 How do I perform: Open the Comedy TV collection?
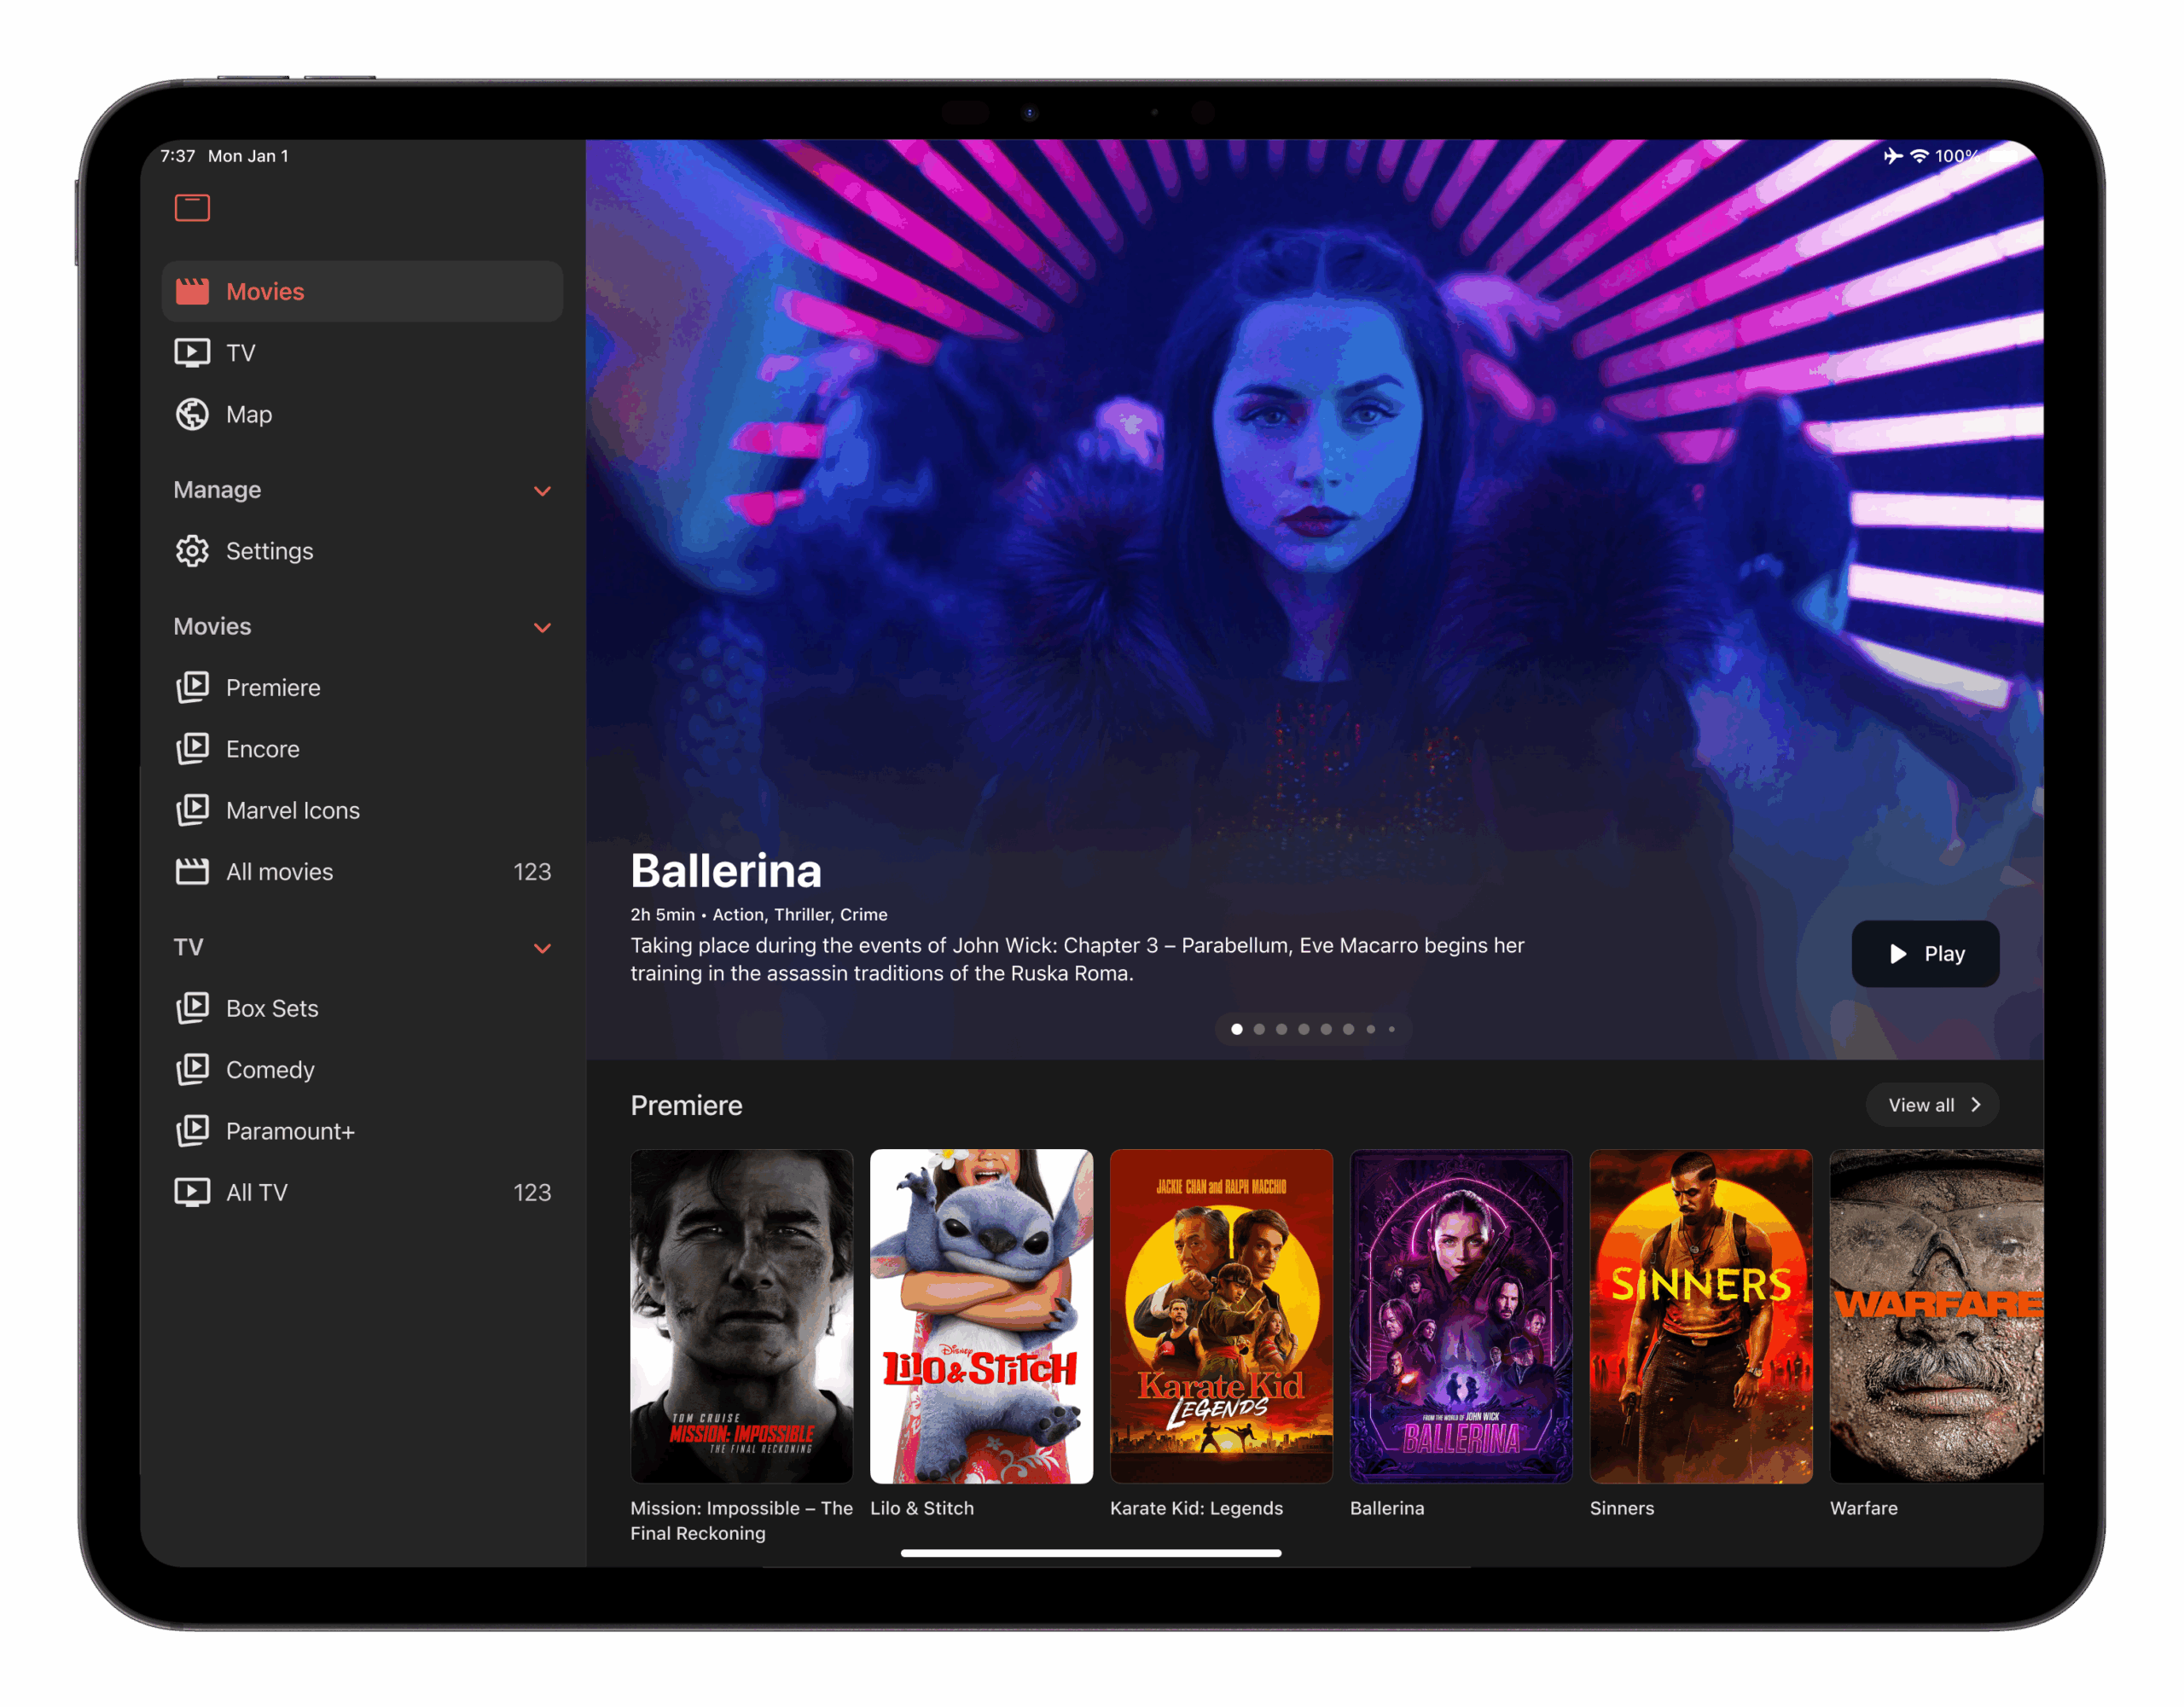(x=269, y=1070)
